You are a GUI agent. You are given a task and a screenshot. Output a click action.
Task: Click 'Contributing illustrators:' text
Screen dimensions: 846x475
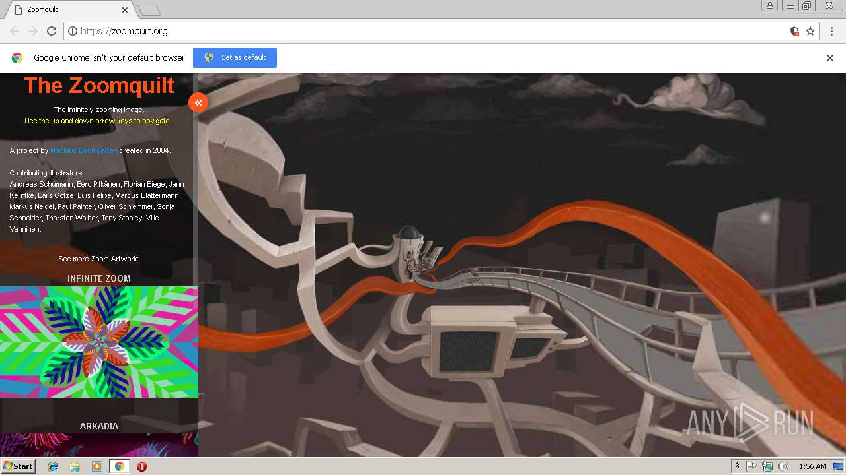[x=47, y=173]
